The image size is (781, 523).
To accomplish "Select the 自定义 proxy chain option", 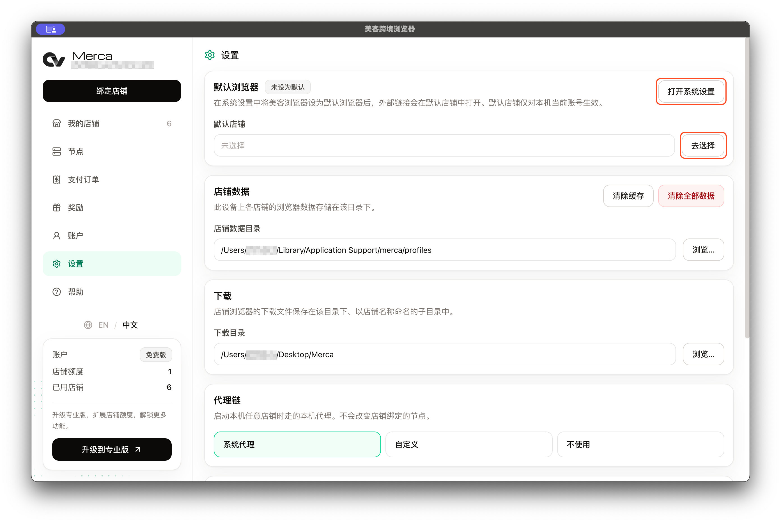I will (468, 444).
